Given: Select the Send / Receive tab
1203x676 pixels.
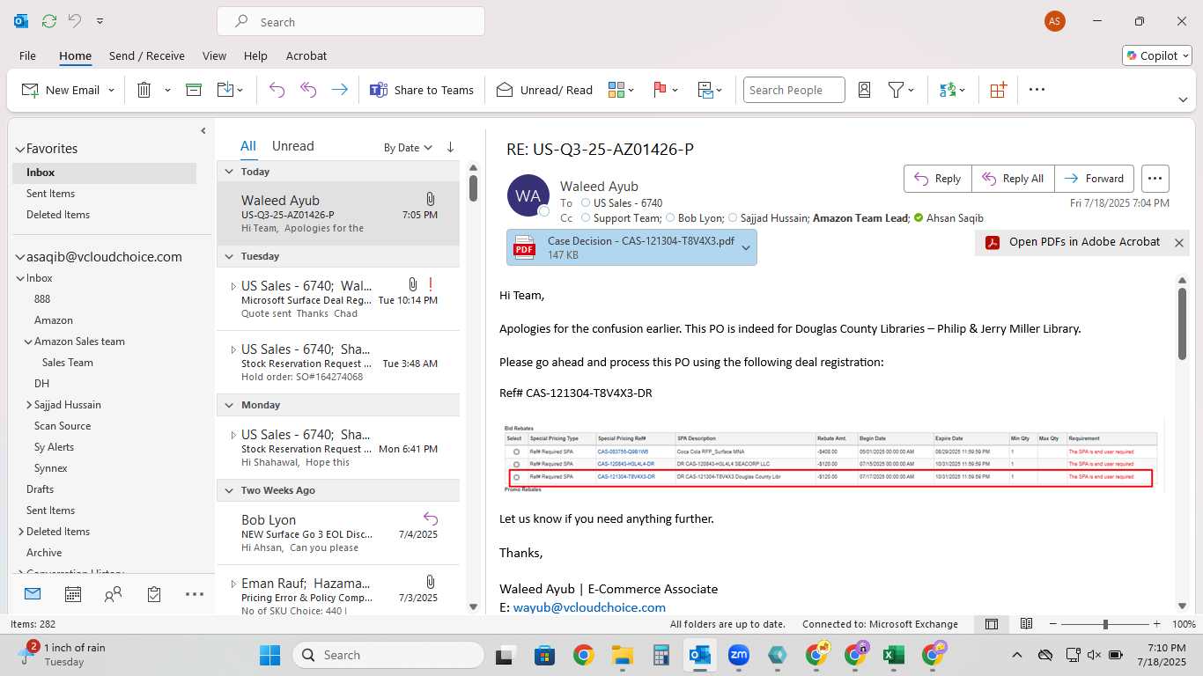Looking at the screenshot, I should [147, 55].
